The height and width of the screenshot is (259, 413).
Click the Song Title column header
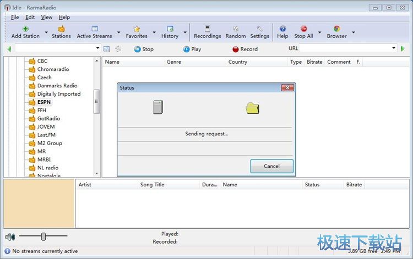click(169, 185)
